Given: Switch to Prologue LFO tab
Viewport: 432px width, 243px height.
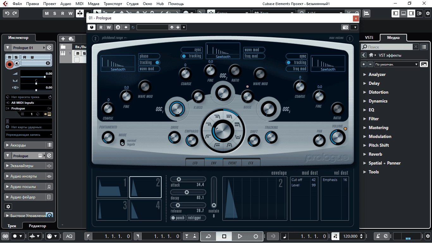Looking at the screenshot, I should pos(195,163).
